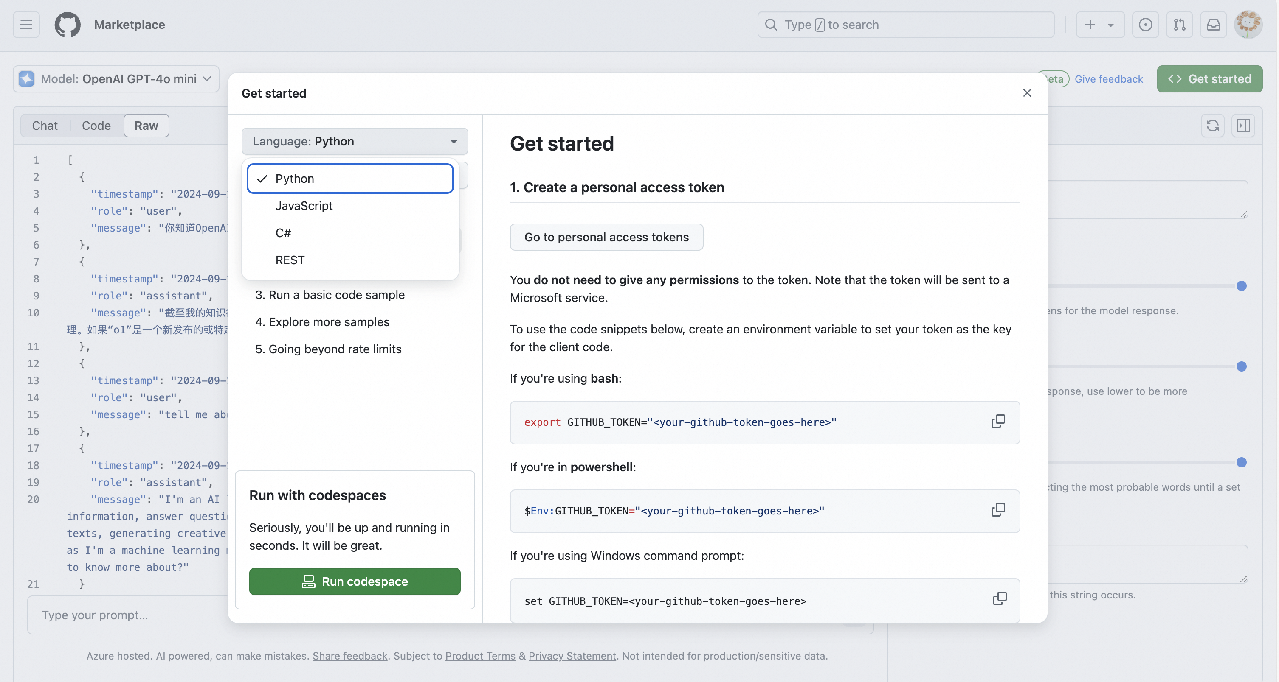1279x682 pixels.
Task: Switch to the Code tab
Action: 96,126
